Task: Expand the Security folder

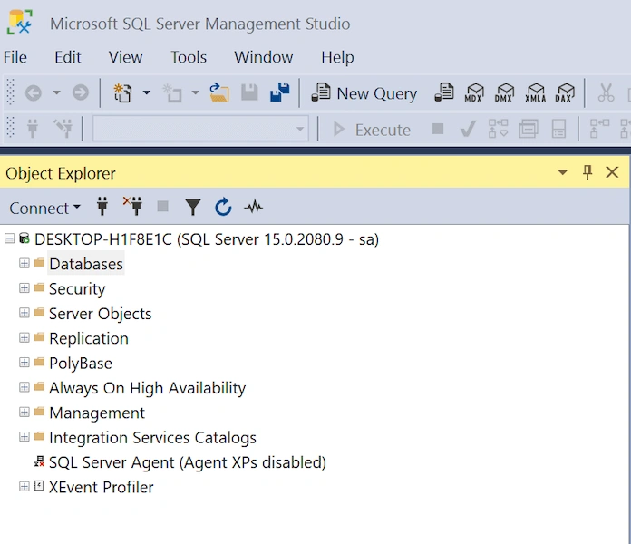Action: (x=24, y=288)
